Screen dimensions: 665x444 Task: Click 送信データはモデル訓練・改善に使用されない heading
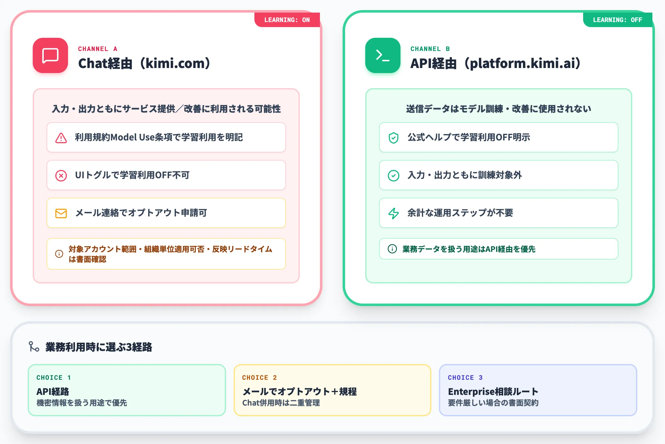click(499, 109)
